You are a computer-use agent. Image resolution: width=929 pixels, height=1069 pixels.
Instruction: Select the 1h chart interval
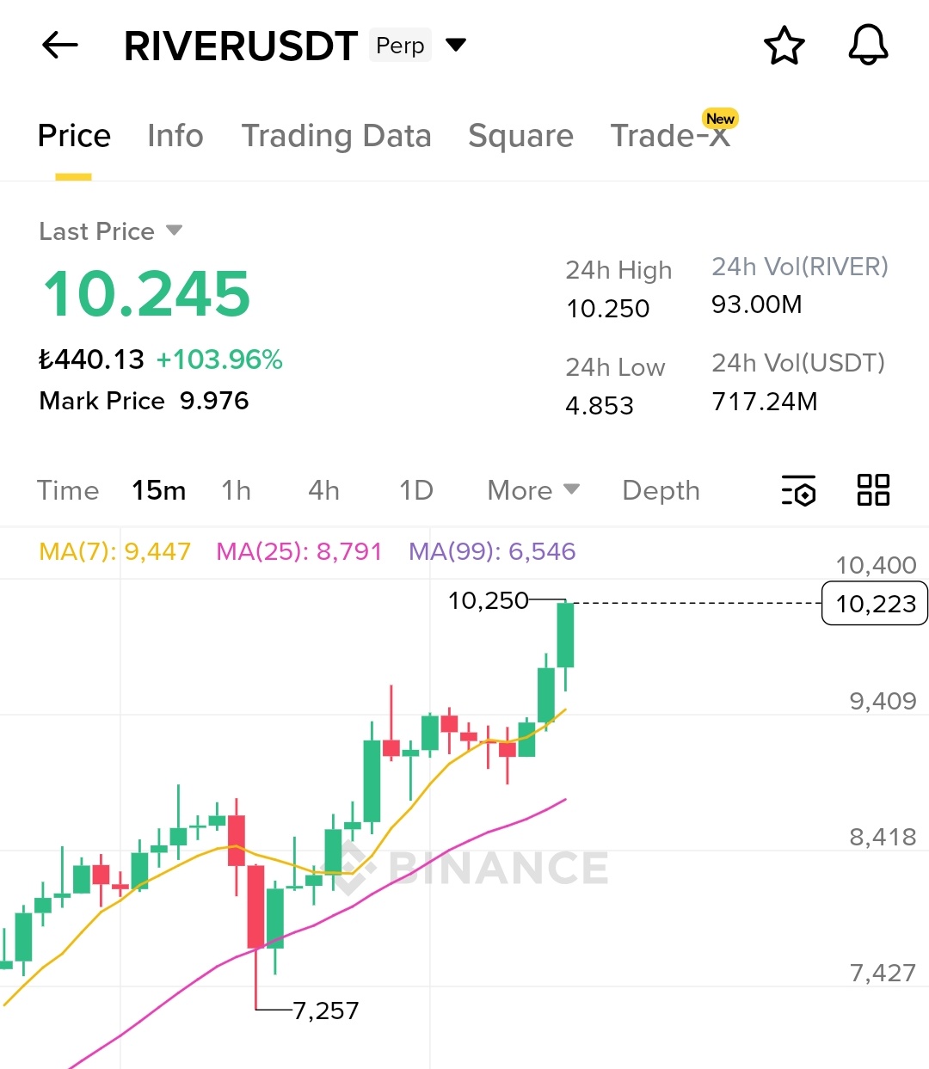[x=236, y=490]
